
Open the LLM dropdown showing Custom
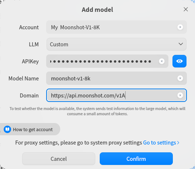(x=116, y=44)
